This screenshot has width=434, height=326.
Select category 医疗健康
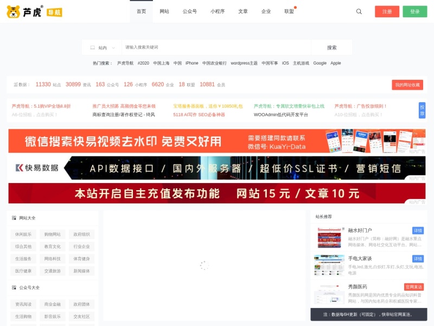click(23, 271)
